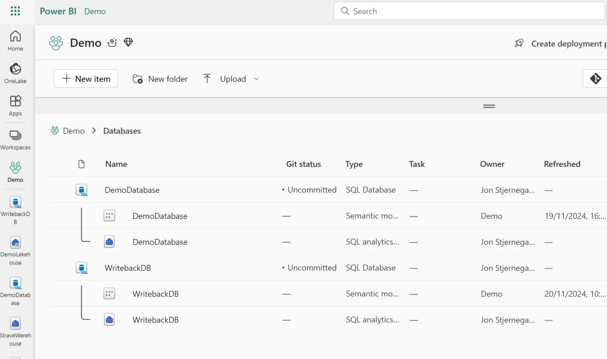Viewport: 607px width, 359px height.
Task: Open DemoLakehouse pinned item in sidebar
Action: (x=15, y=250)
